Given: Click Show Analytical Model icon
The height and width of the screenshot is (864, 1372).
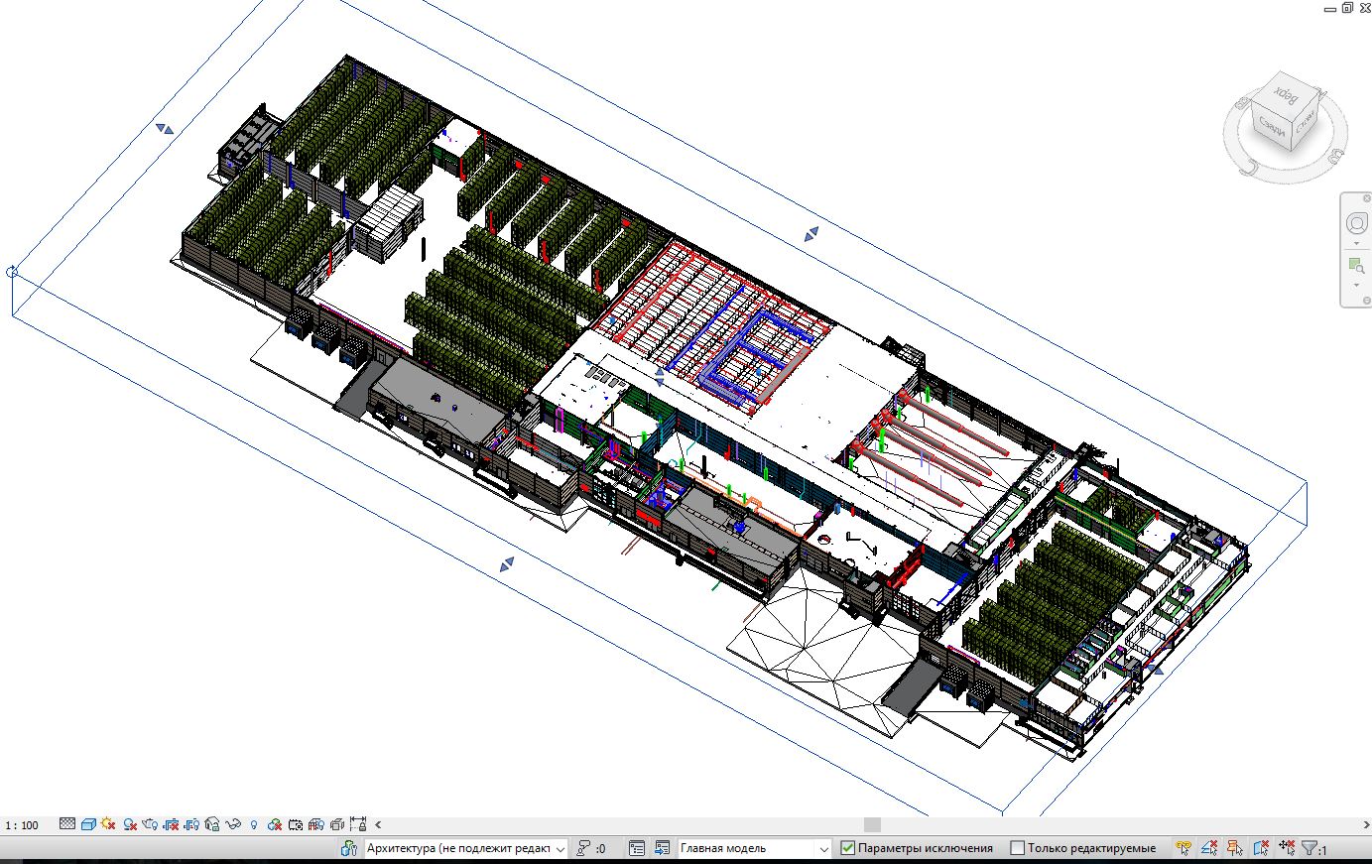Looking at the screenshot, I should 316,824.
